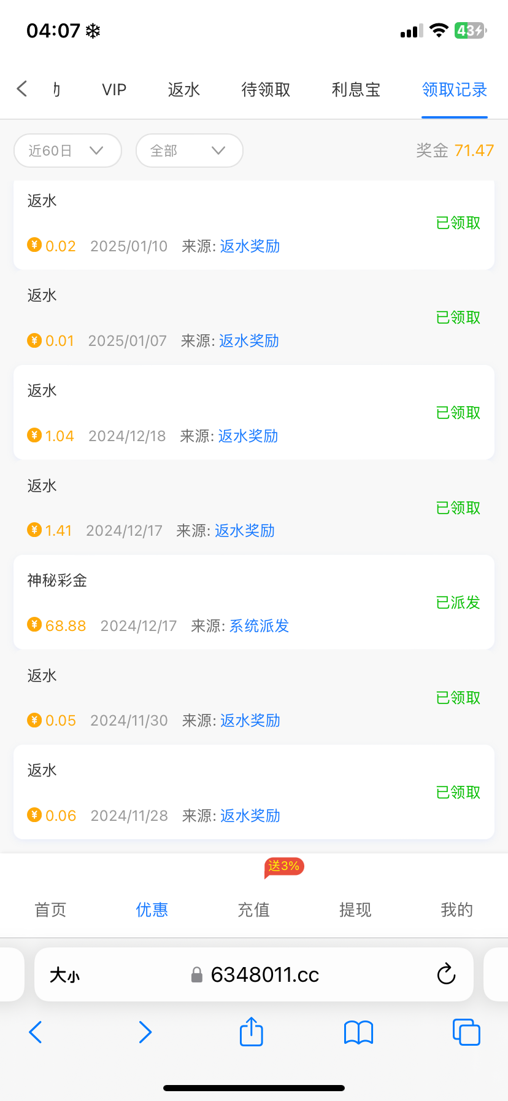Screen dimensions: 508x1101
Task: Tap the 6348011.cc address bar
Action: [264, 974]
